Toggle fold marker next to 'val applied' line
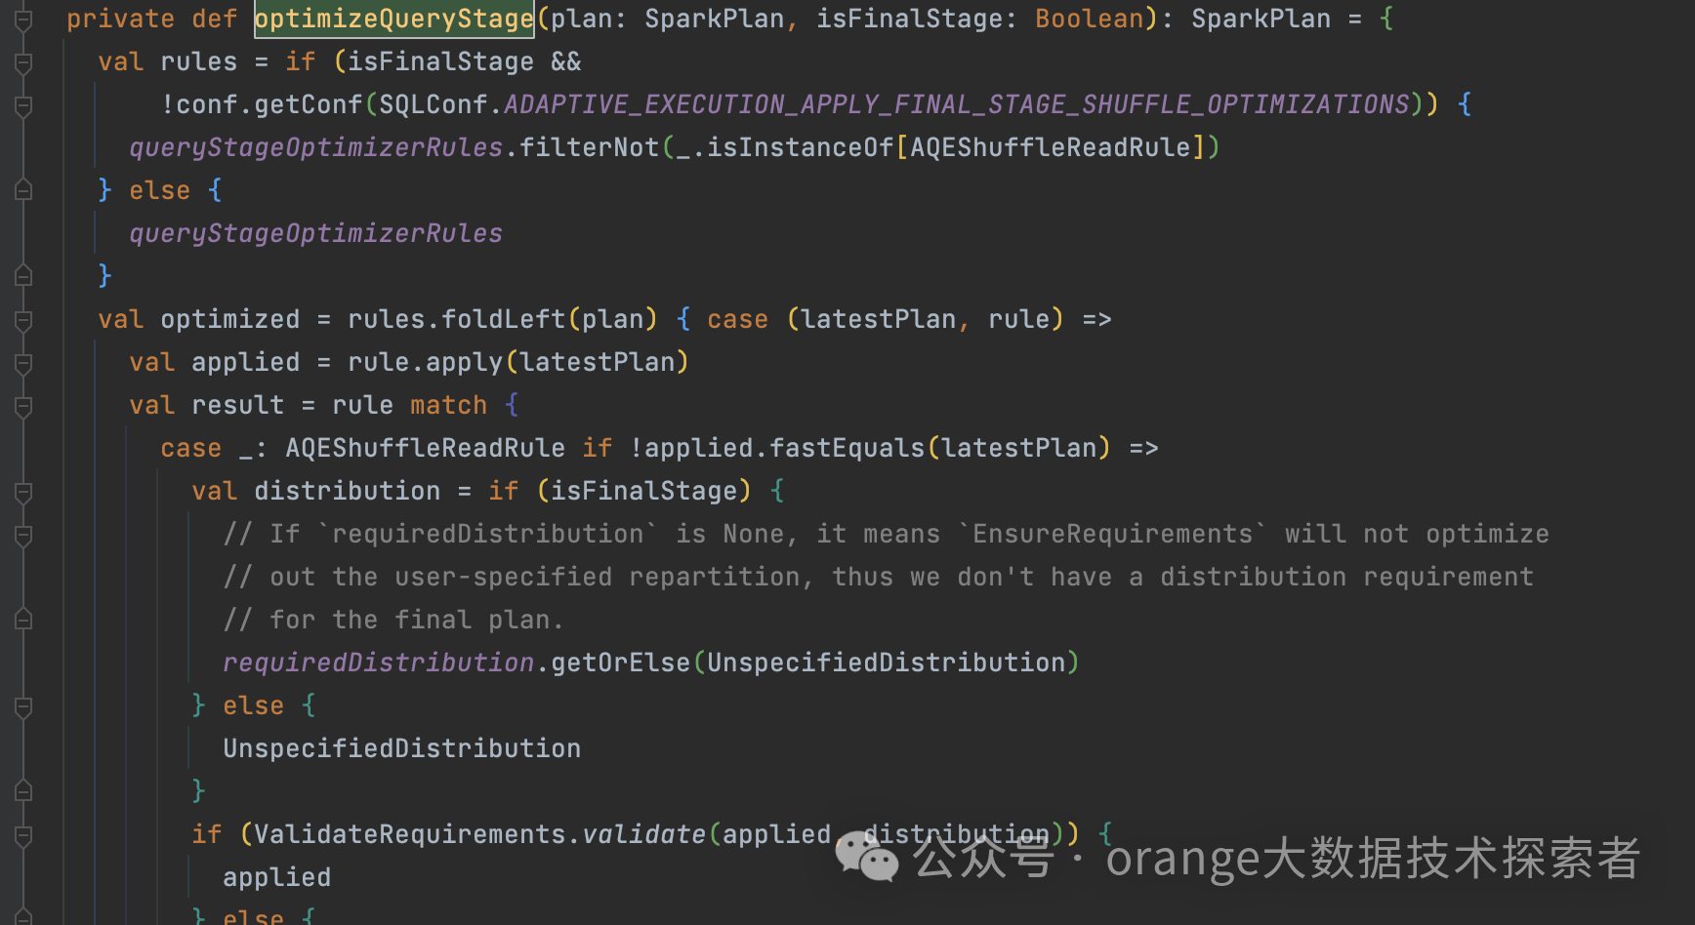 click(24, 363)
